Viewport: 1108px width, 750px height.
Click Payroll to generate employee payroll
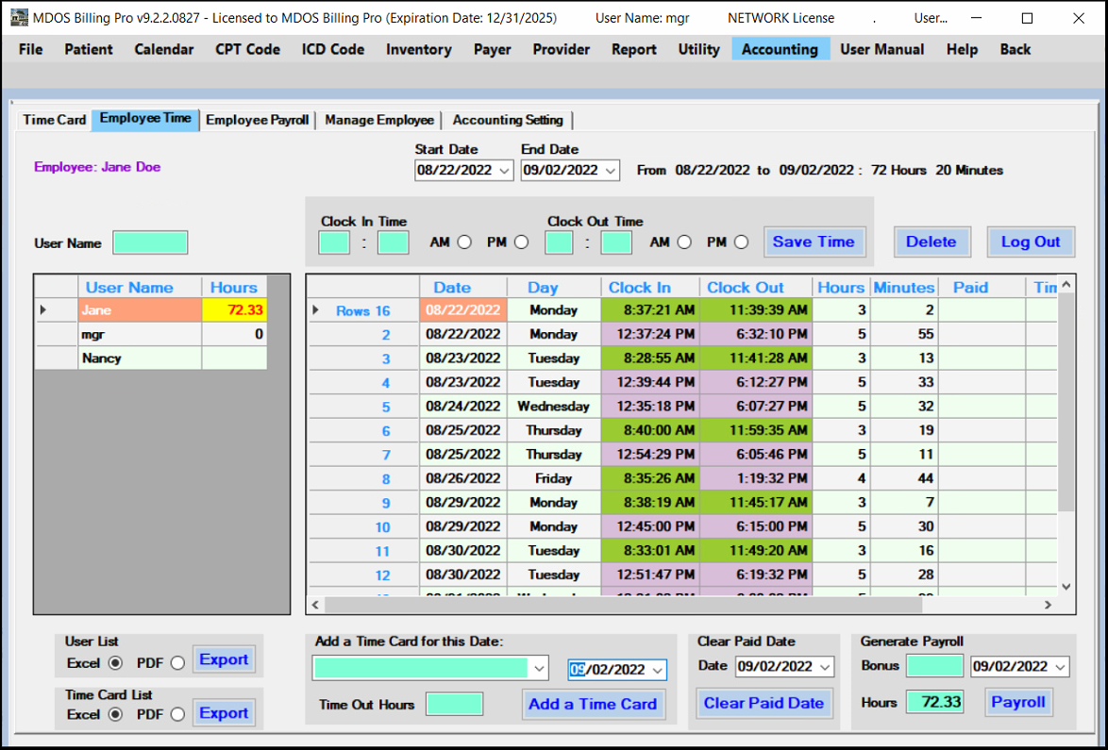pos(1018,702)
